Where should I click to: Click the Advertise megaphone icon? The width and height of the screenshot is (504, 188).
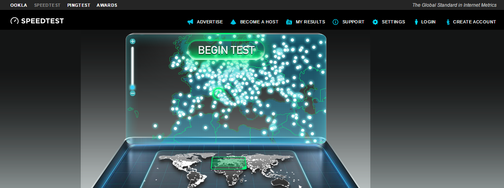191,22
